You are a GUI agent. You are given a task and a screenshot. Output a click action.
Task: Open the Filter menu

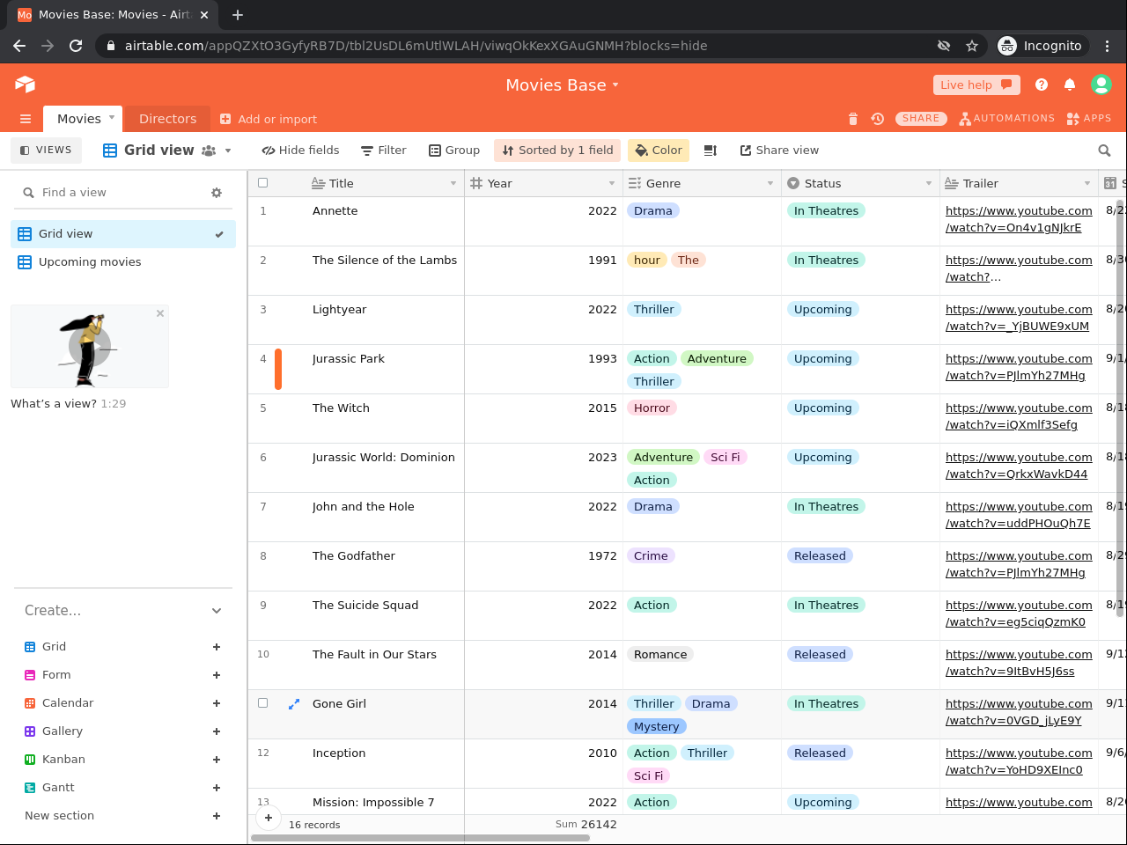tap(384, 151)
